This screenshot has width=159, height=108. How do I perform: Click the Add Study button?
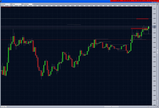[4, 106]
